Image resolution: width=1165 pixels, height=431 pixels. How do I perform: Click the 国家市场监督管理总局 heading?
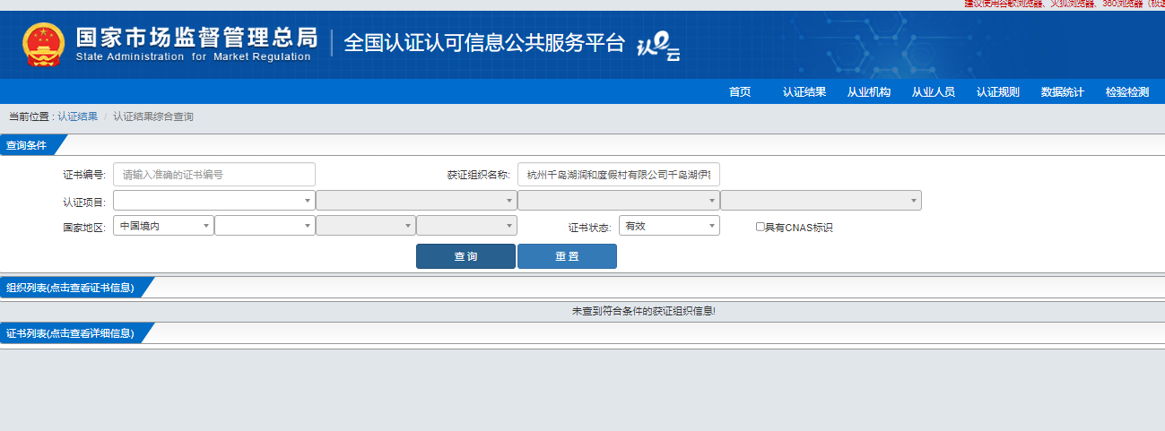[196, 37]
